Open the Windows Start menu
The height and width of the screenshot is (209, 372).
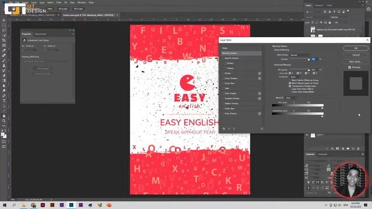tap(5, 205)
